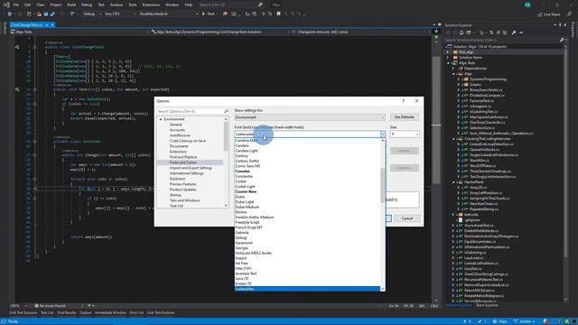Collapse the Font dropdown arrow
The height and width of the screenshot is (325, 578).
click(383, 135)
